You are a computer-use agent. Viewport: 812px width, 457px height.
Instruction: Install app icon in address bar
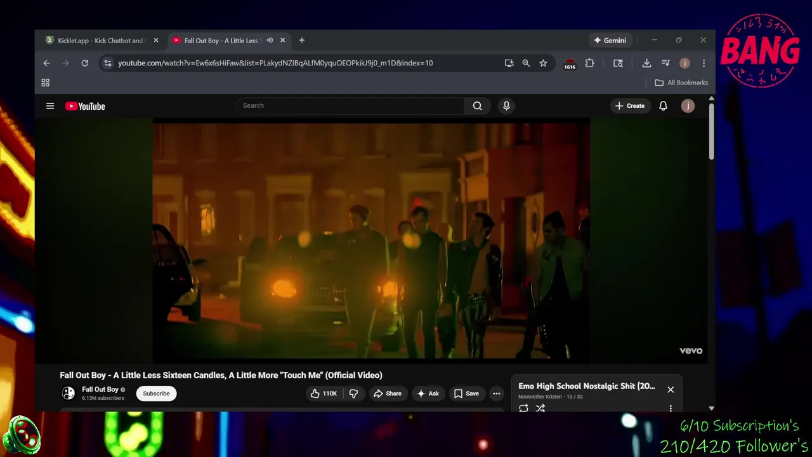[509, 63]
